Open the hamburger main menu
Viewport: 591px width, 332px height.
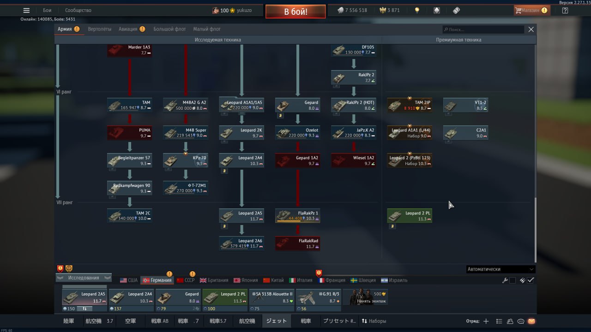26,10
